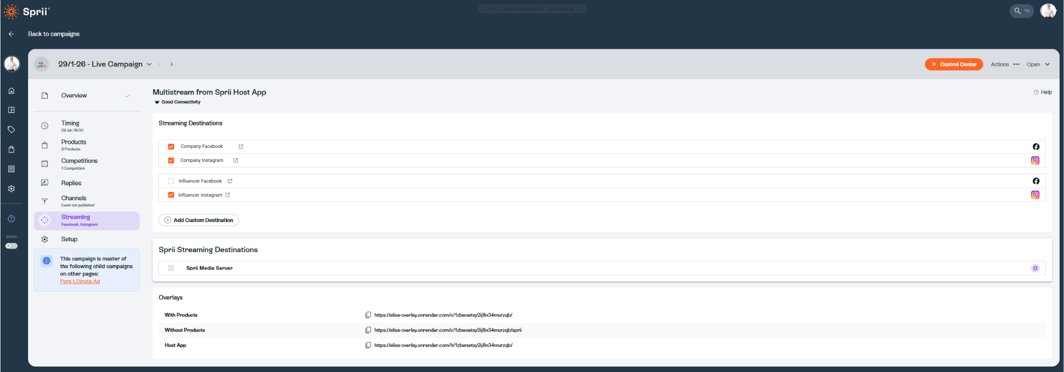Click Back to campaigns link
Image resolution: width=1064 pixels, height=372 pixels.
click(54, 34)
